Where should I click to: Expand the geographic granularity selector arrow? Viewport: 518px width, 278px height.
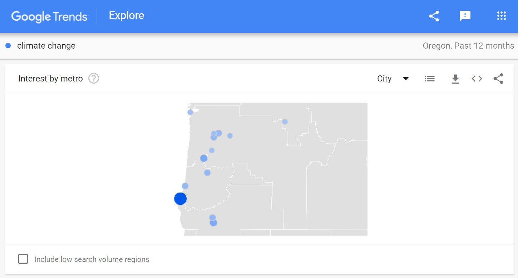pos(406,79)
